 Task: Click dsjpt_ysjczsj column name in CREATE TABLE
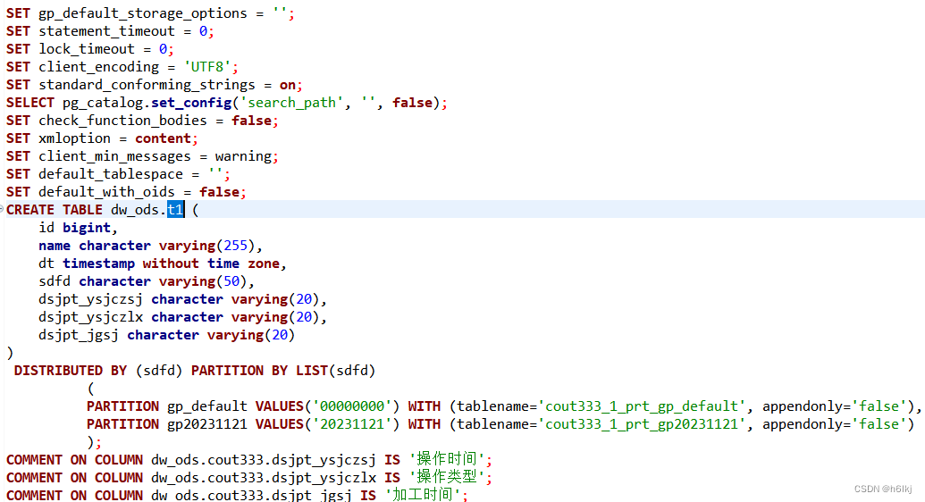90,299
